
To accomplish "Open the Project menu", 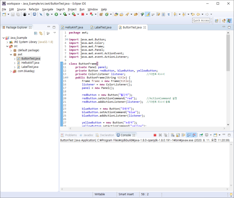I will click(72, 9).
